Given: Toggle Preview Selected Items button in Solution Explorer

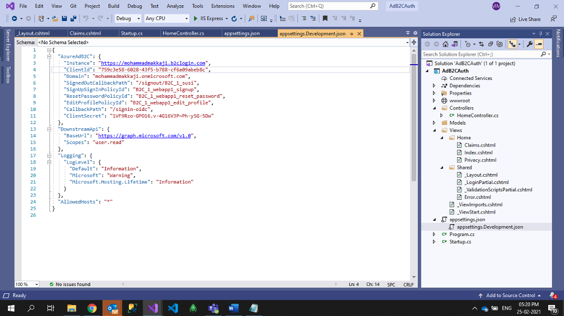Looking at the screenshot, I should (539, 44).
